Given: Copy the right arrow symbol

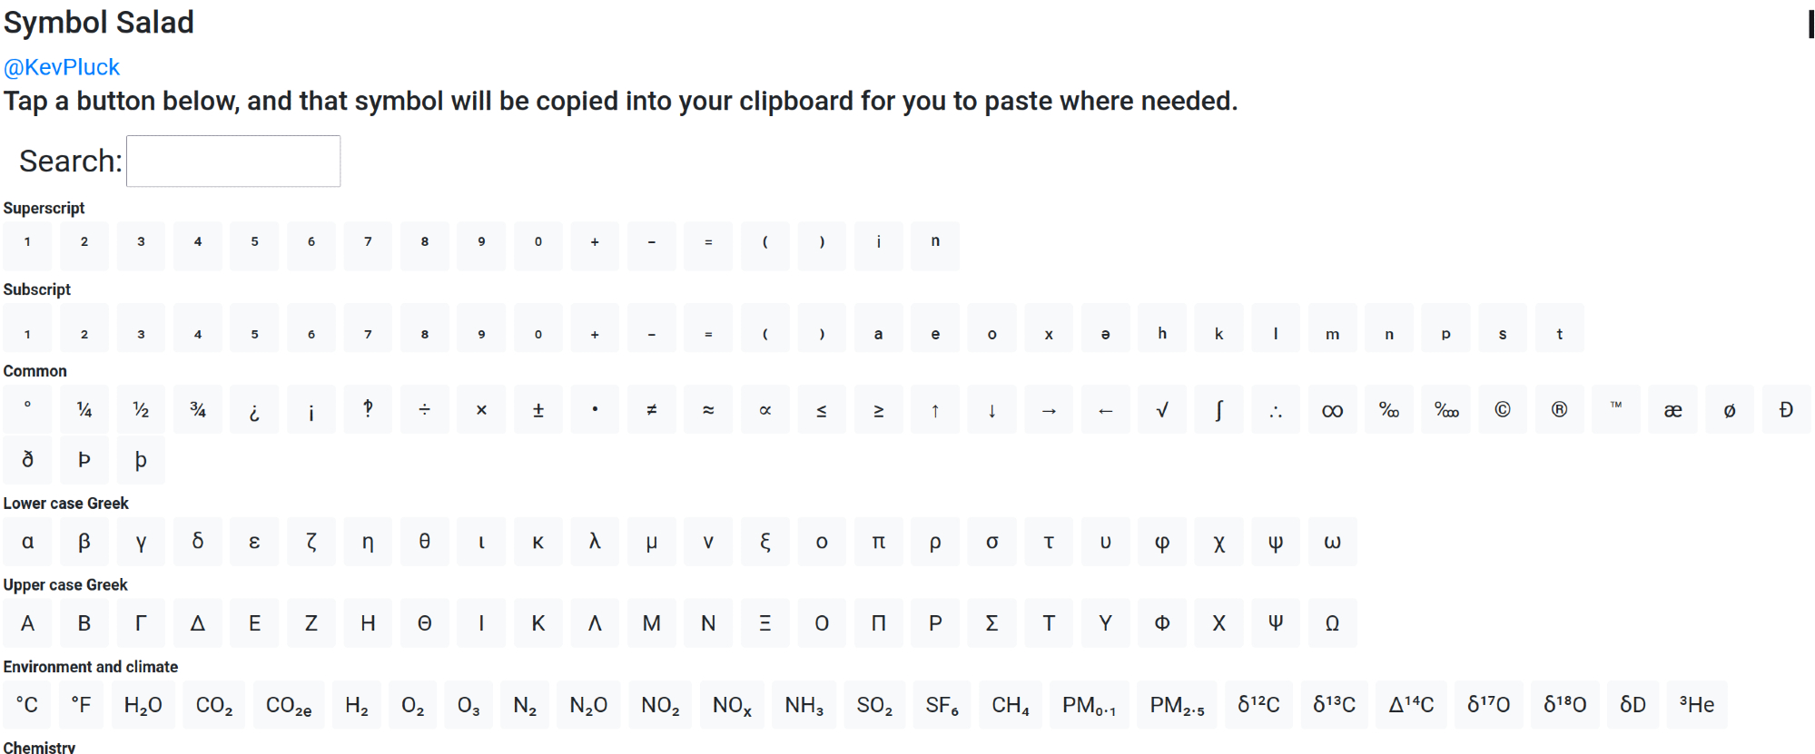Looking at the screenshot, I should tap(1049, 410).
